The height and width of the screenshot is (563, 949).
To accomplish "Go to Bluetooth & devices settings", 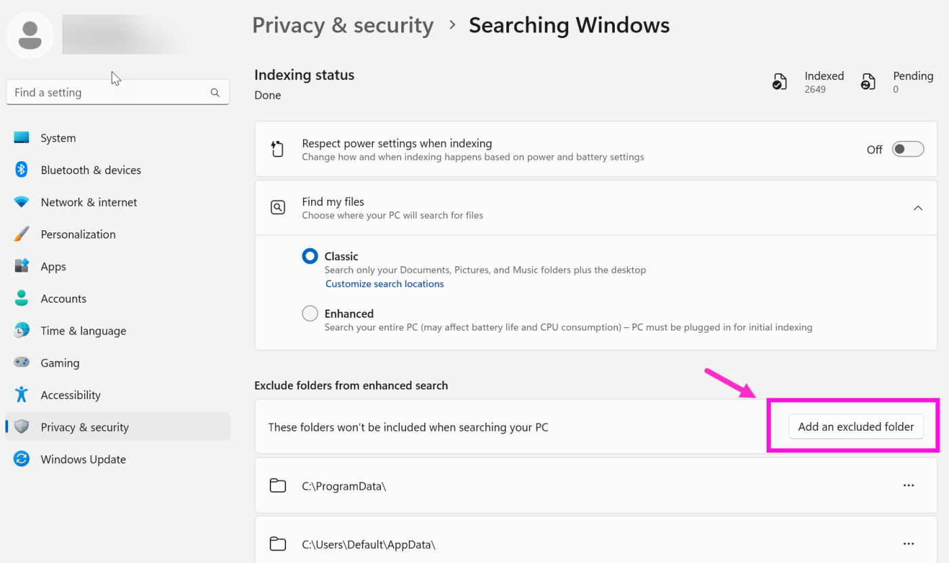I will (118, 170).
